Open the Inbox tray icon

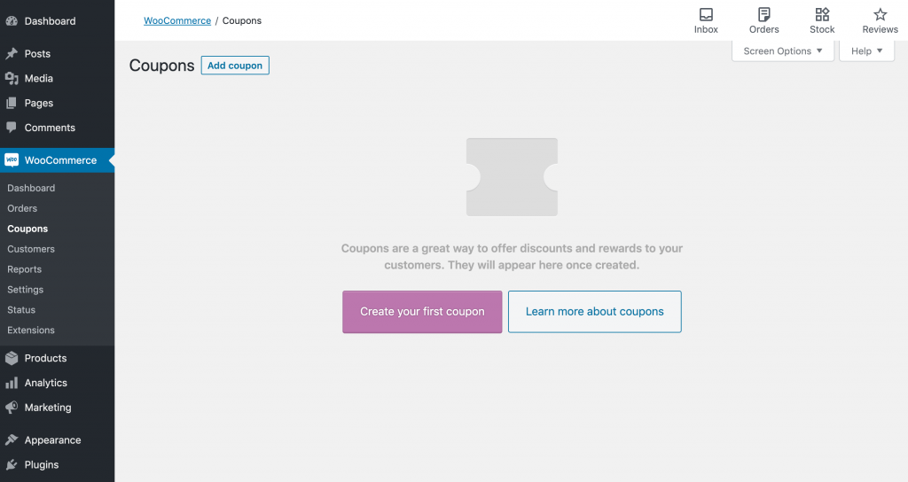coord(706,14)
